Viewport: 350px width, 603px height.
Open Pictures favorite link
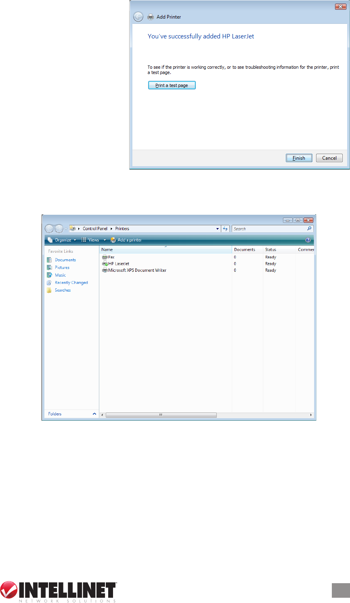(62, 268)
